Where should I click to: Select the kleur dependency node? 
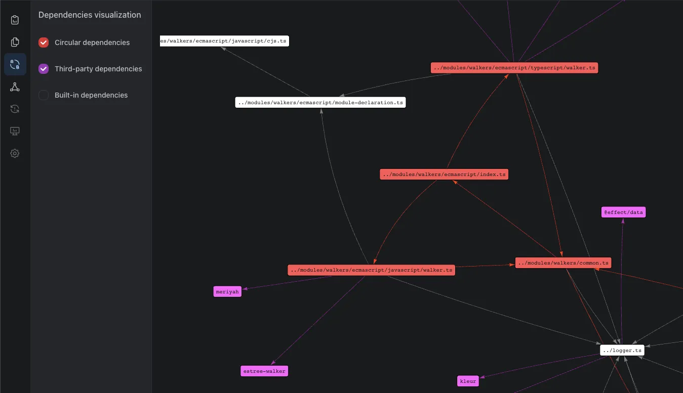coord(468,381)
